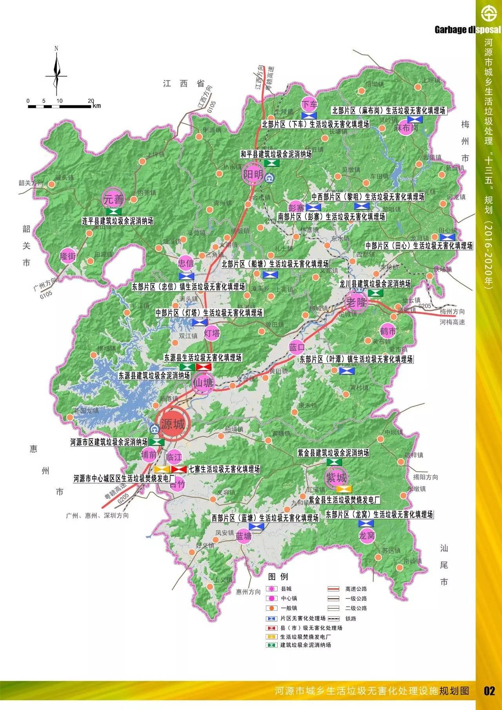The image size is (502, 710).
Task: Click the 阳明 county seat marker
Action: (253, 175)
